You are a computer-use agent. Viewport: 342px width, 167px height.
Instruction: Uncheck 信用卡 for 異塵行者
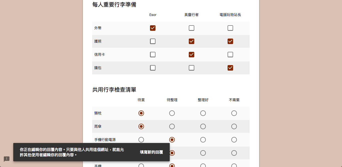(x=192, y=55)
